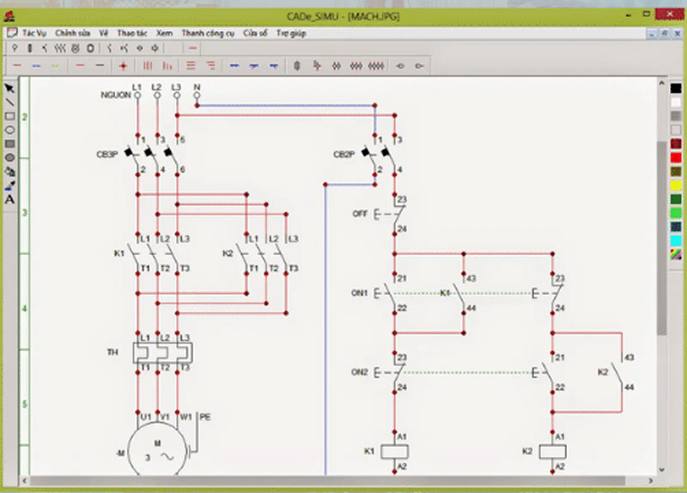Pick the triple-diamond connector symbol

(x=356, y=66)
